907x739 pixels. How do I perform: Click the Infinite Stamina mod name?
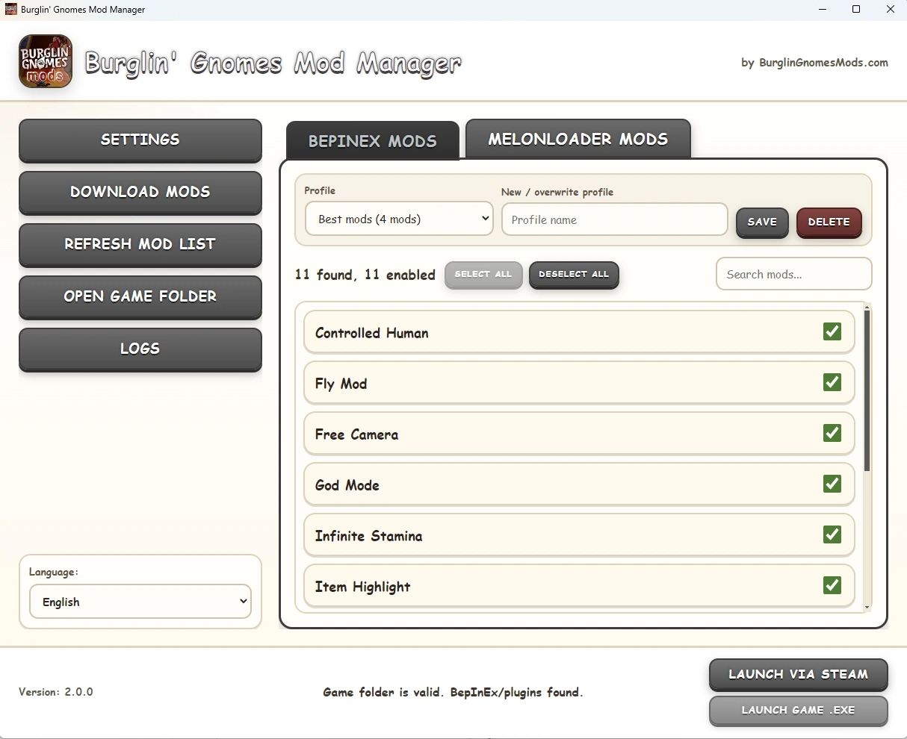368,536
